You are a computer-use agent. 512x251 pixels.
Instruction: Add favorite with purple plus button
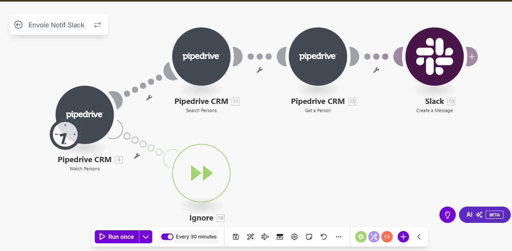click(403, 237)
